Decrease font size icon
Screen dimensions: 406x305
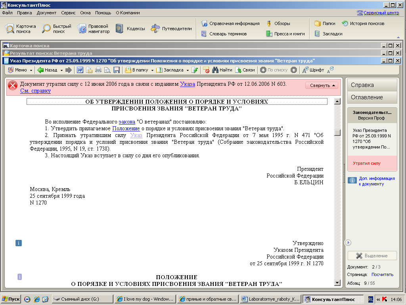pos(330,70)
